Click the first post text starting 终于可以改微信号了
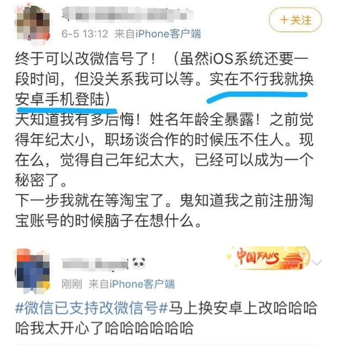 [x=164, y=79]
